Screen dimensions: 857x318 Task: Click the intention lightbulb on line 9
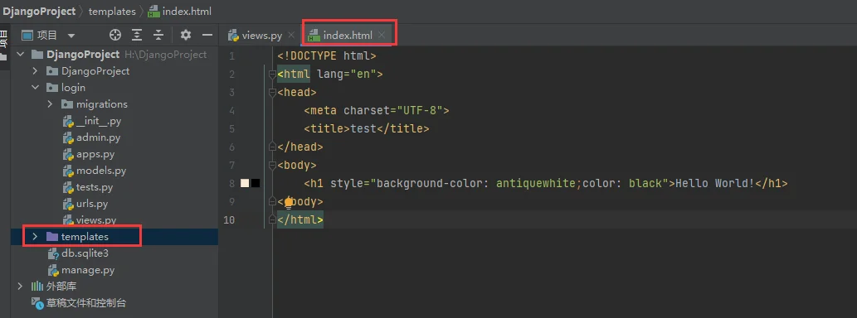tap(289, 203)
